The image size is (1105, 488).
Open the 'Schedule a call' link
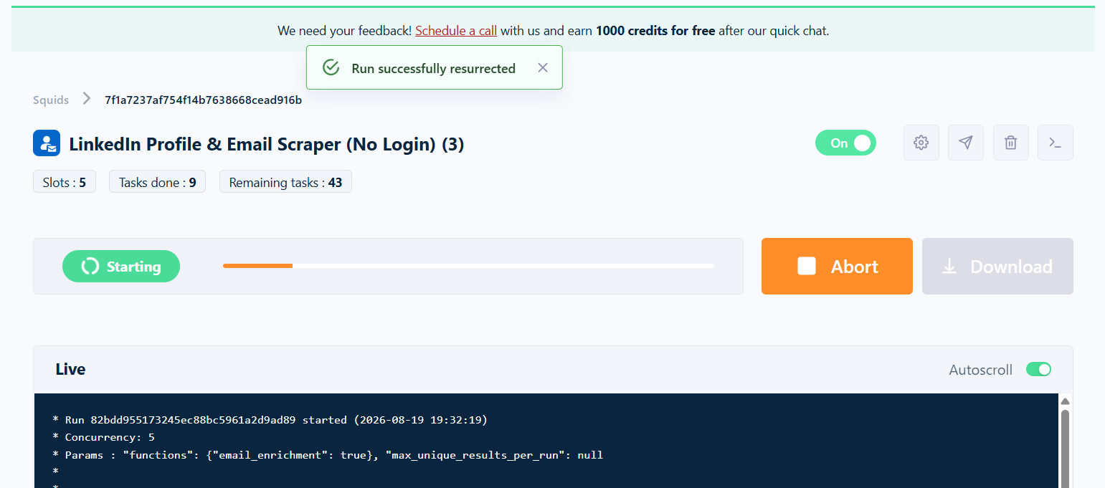456,31
